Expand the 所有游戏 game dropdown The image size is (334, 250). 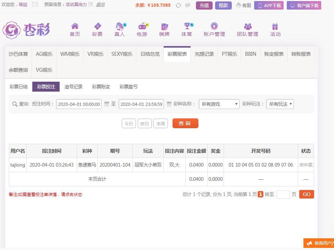(x=219, y=104)
